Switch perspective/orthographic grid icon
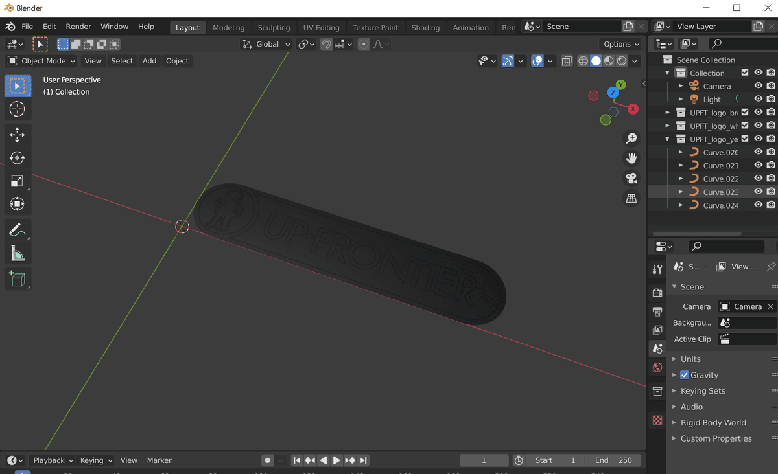The height and width of the screenshot is (474, 778). tap(631, 198)
